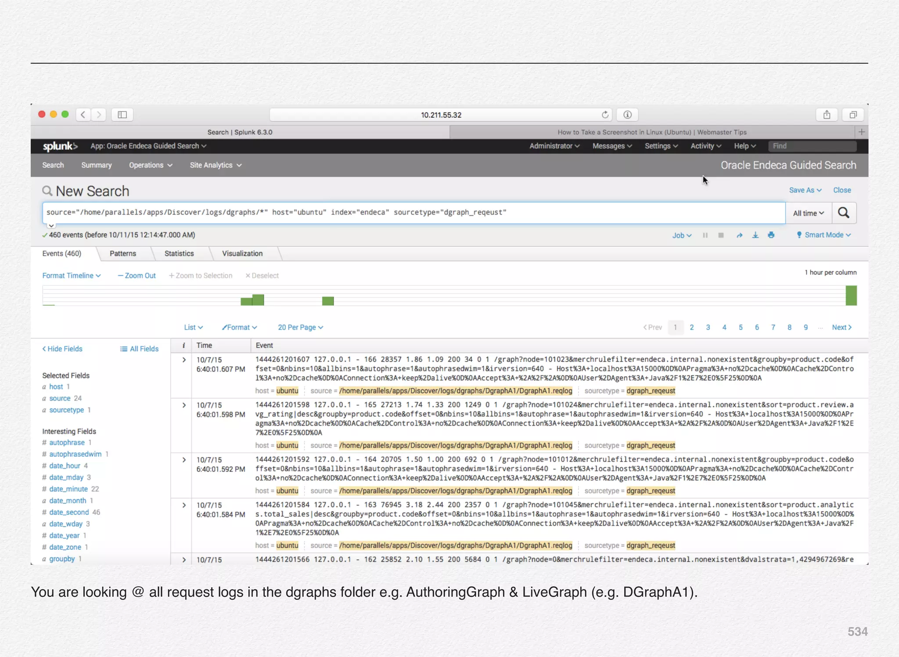
Task: Click the page info icon beside address bar
Action: click(627, 115)
